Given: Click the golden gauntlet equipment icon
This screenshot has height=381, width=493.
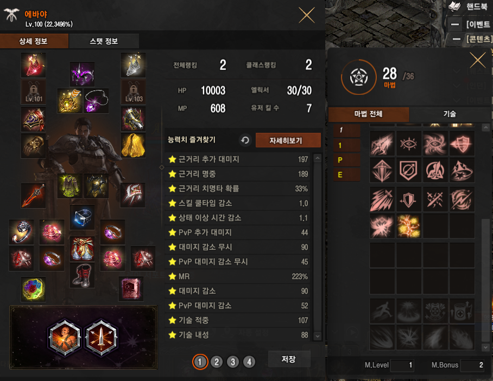Looking at the screenshot, I should [x=33, y=145].
